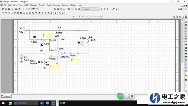Select the charger design tab
The width and height of the screenshot is (188, 106).
(6, 96)
